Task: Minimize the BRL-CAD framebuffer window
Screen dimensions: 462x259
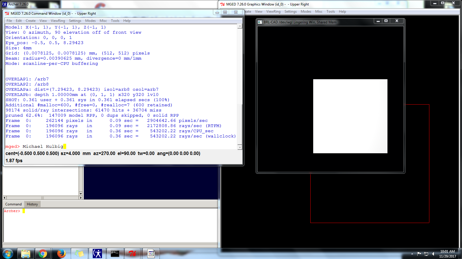Action: click(x=378, y=21)
